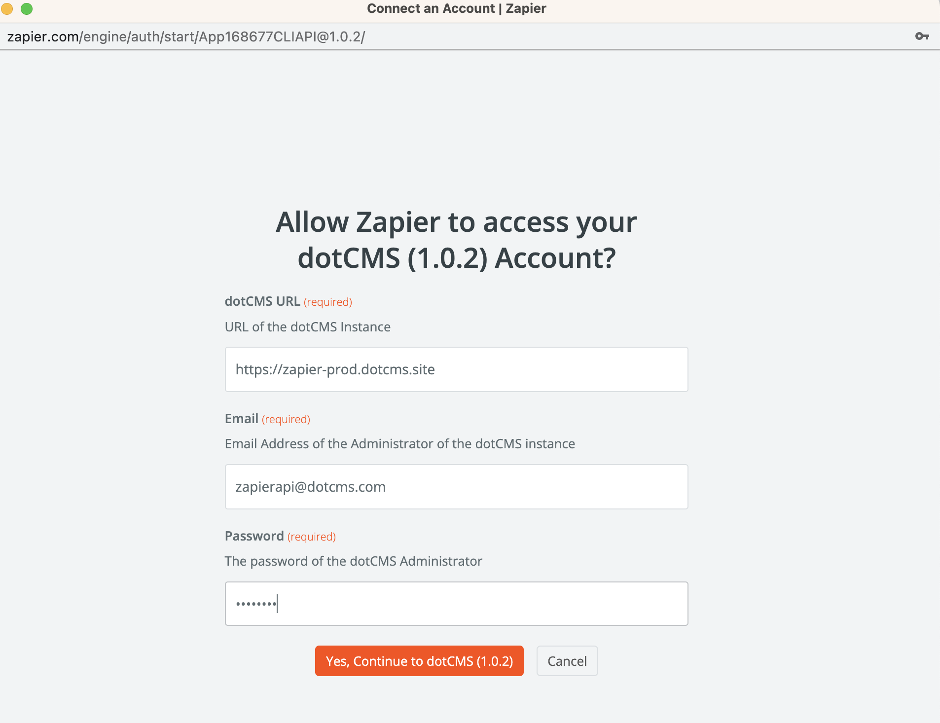Click the (required) marker beside Email
This screenshot has height=723, width=940.
pyautogui.click(x=286, y=419)
